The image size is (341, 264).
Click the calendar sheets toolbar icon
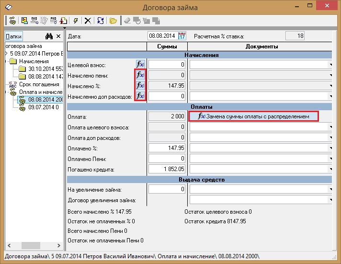click(x=44, y=21)
